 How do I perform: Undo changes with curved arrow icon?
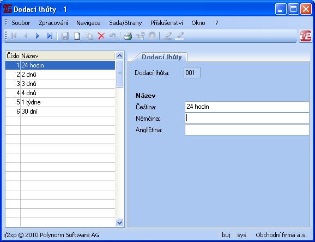pyautogui.click(x=113, y=36)
